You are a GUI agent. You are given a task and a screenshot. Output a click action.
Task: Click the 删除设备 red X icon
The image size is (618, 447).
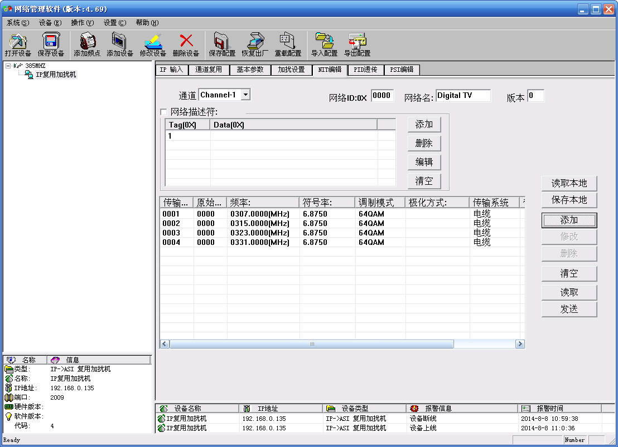pyautogui.click(x=186, y=41)
